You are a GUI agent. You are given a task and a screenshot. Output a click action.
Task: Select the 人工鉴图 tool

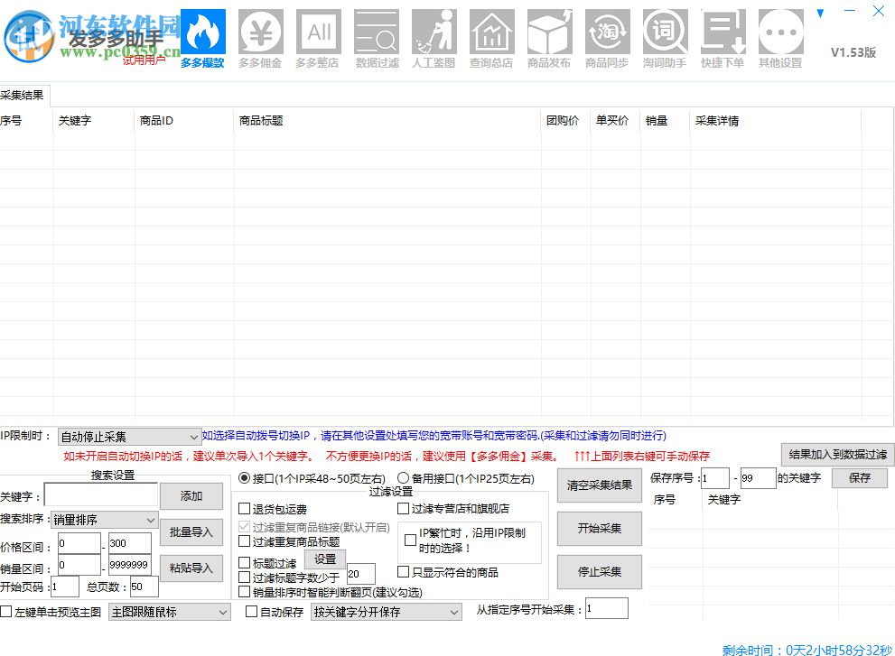(x=434, y=36)
